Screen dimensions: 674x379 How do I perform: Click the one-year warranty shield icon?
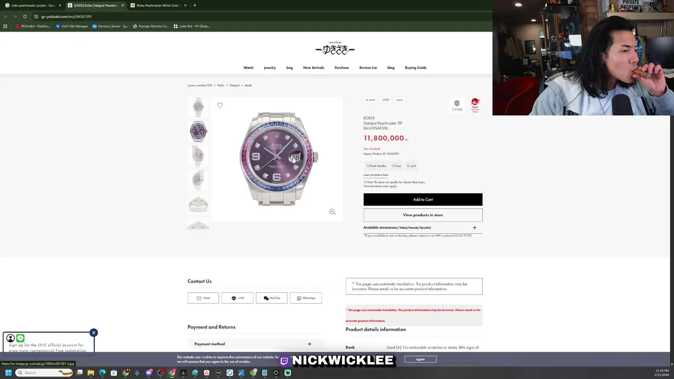click(x=457, y=105)
